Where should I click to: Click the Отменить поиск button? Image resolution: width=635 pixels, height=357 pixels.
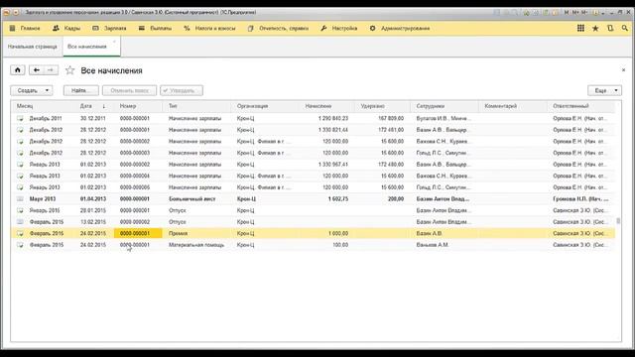[x=130, y=90]
